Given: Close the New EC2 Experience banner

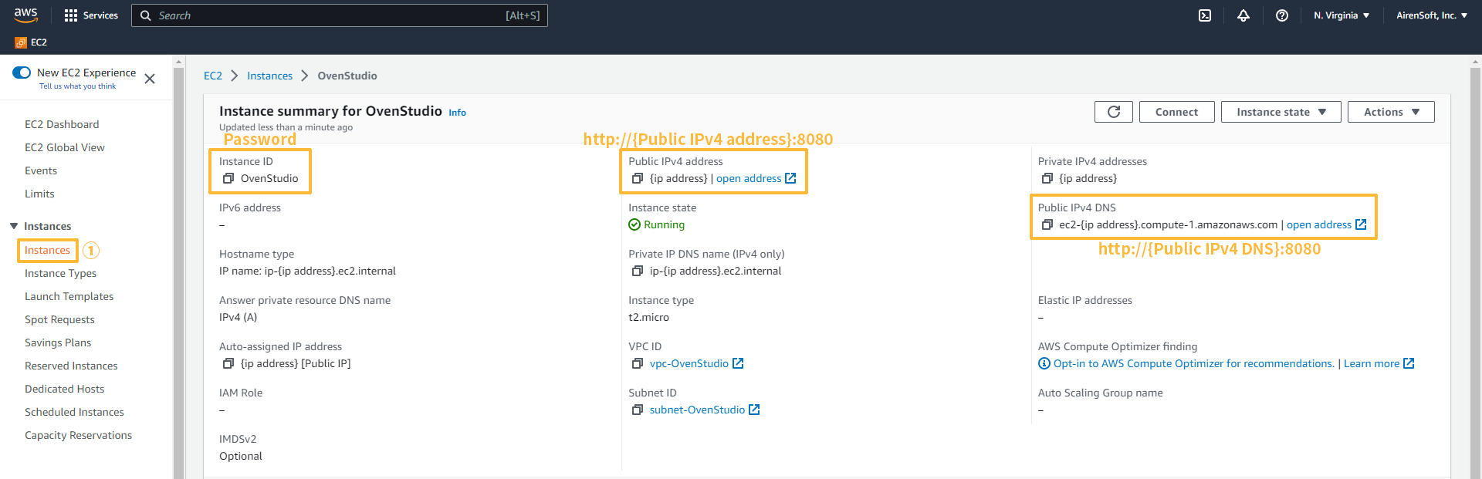Looking at the screenshot, I should (x=150, y=79).
